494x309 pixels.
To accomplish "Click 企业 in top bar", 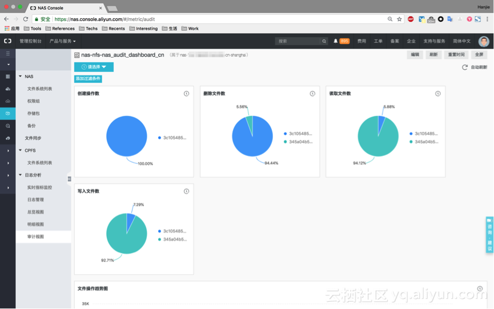I will 411,41.
